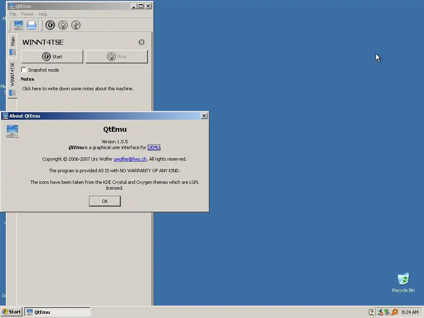This screenshot has width=424, height=318.
Task: Click the safely remove hardware tray icon
Action: point(387,312)
